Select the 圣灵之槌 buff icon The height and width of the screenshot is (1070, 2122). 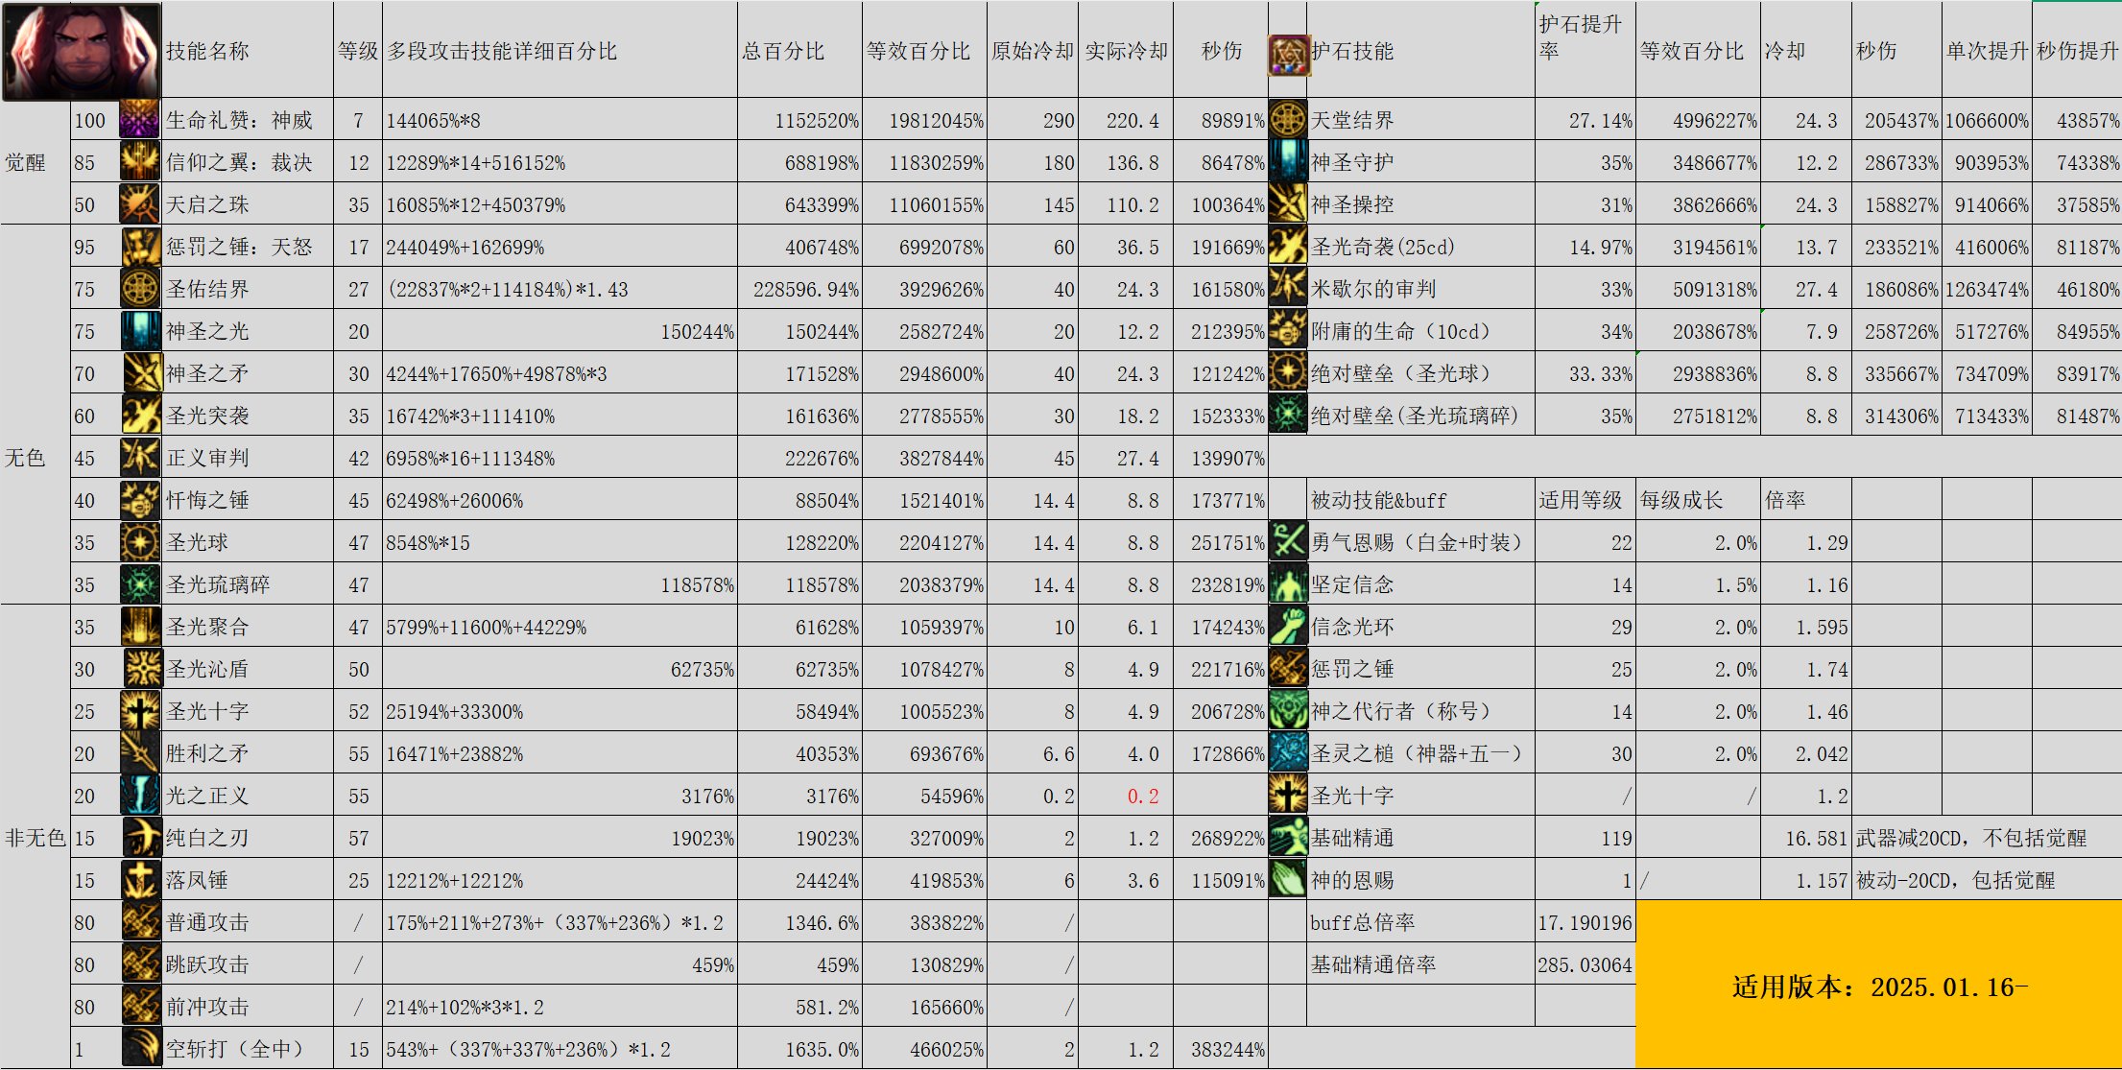pos(1288,753)
